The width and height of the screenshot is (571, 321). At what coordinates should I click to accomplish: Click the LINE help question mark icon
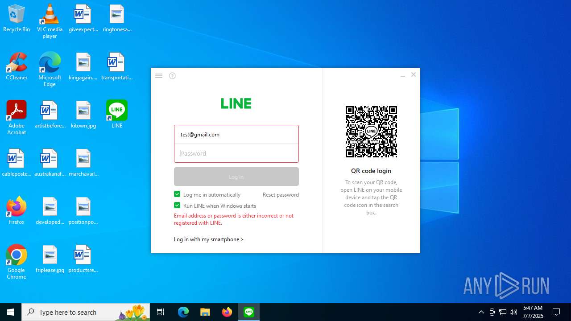173,76
